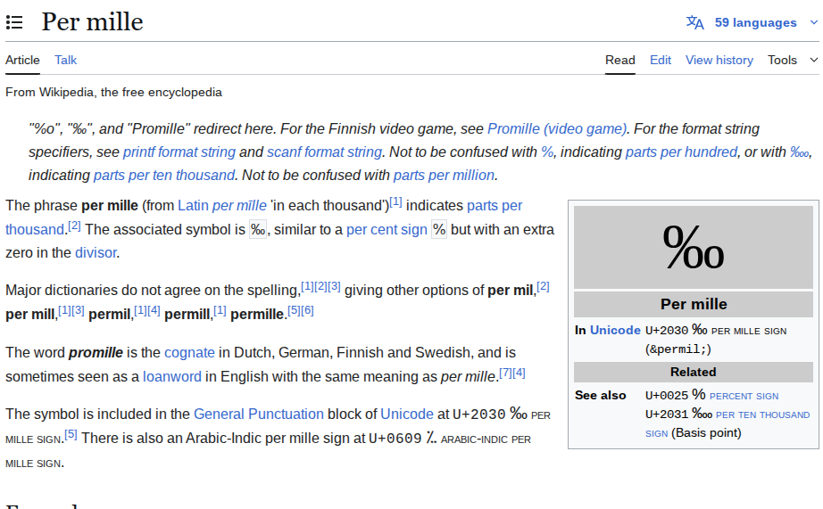Click the italic % link in hatnote
This screenshot has width=823, height=509.
tap(547, 152)
